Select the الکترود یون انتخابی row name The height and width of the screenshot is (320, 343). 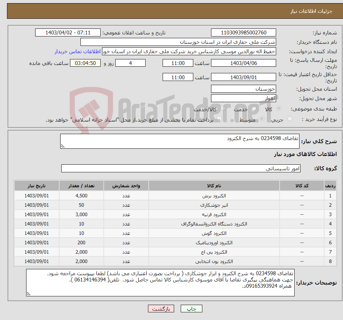(214, 262)
